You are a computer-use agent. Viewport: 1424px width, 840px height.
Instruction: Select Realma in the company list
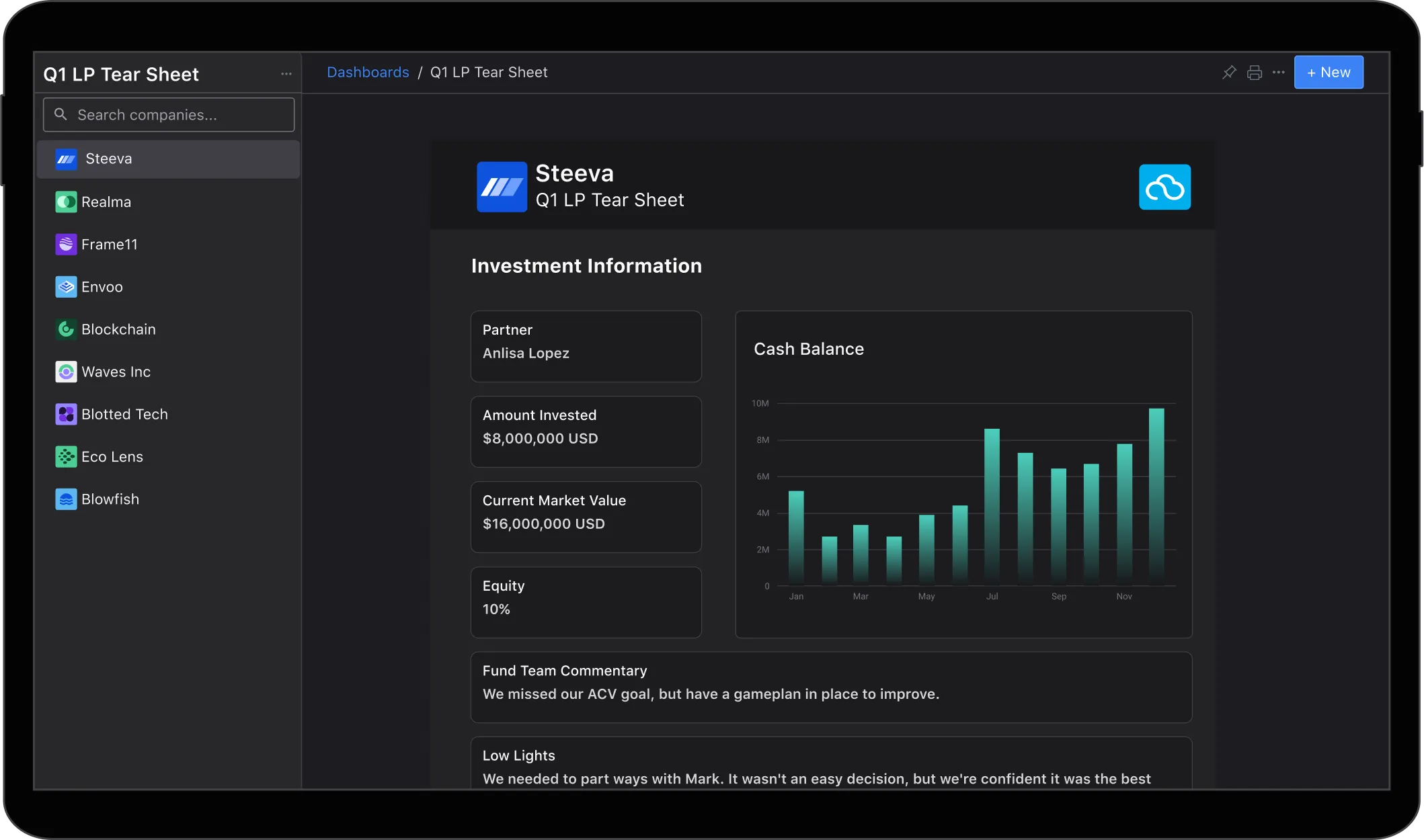click(x=168, y=202)
